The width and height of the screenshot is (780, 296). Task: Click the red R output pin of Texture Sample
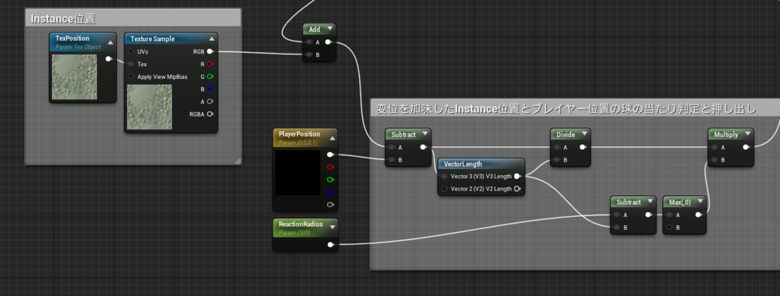click(x=210, y=64)
